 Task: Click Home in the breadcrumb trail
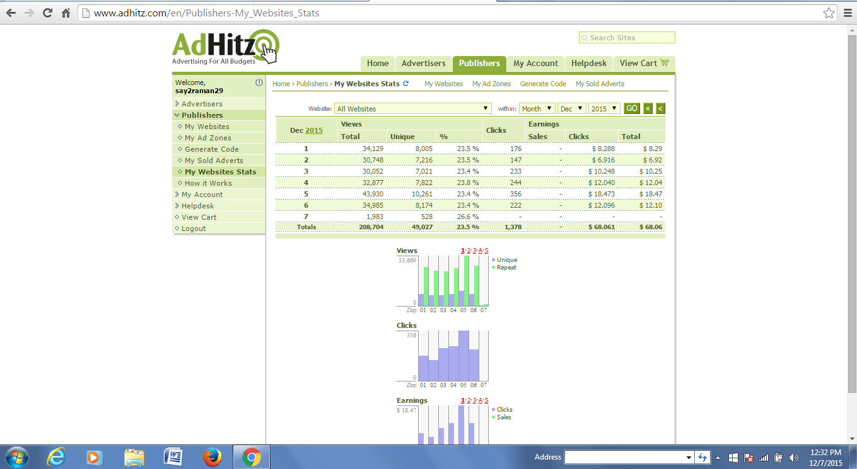pyautogui.click(x=281, y=84)
